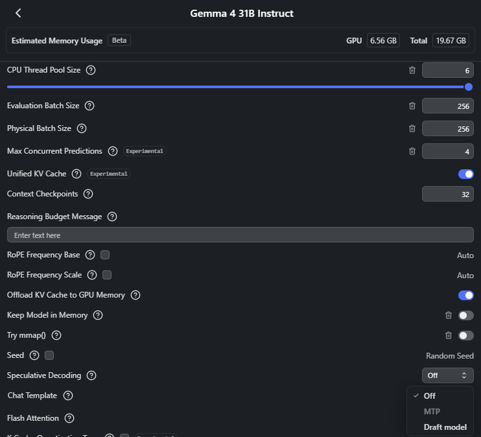Click the Beta badge
Viewport: 481px width, 437px height.
pos(119,40)
